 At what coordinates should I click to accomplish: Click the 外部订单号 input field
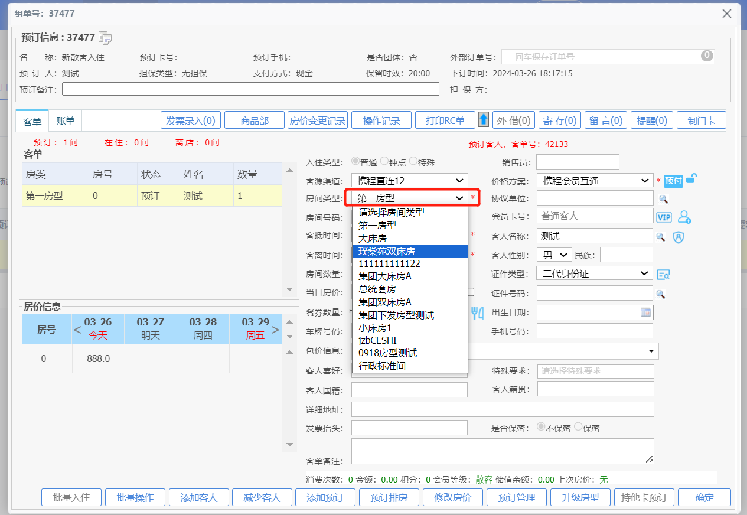[x=608, y=57]
